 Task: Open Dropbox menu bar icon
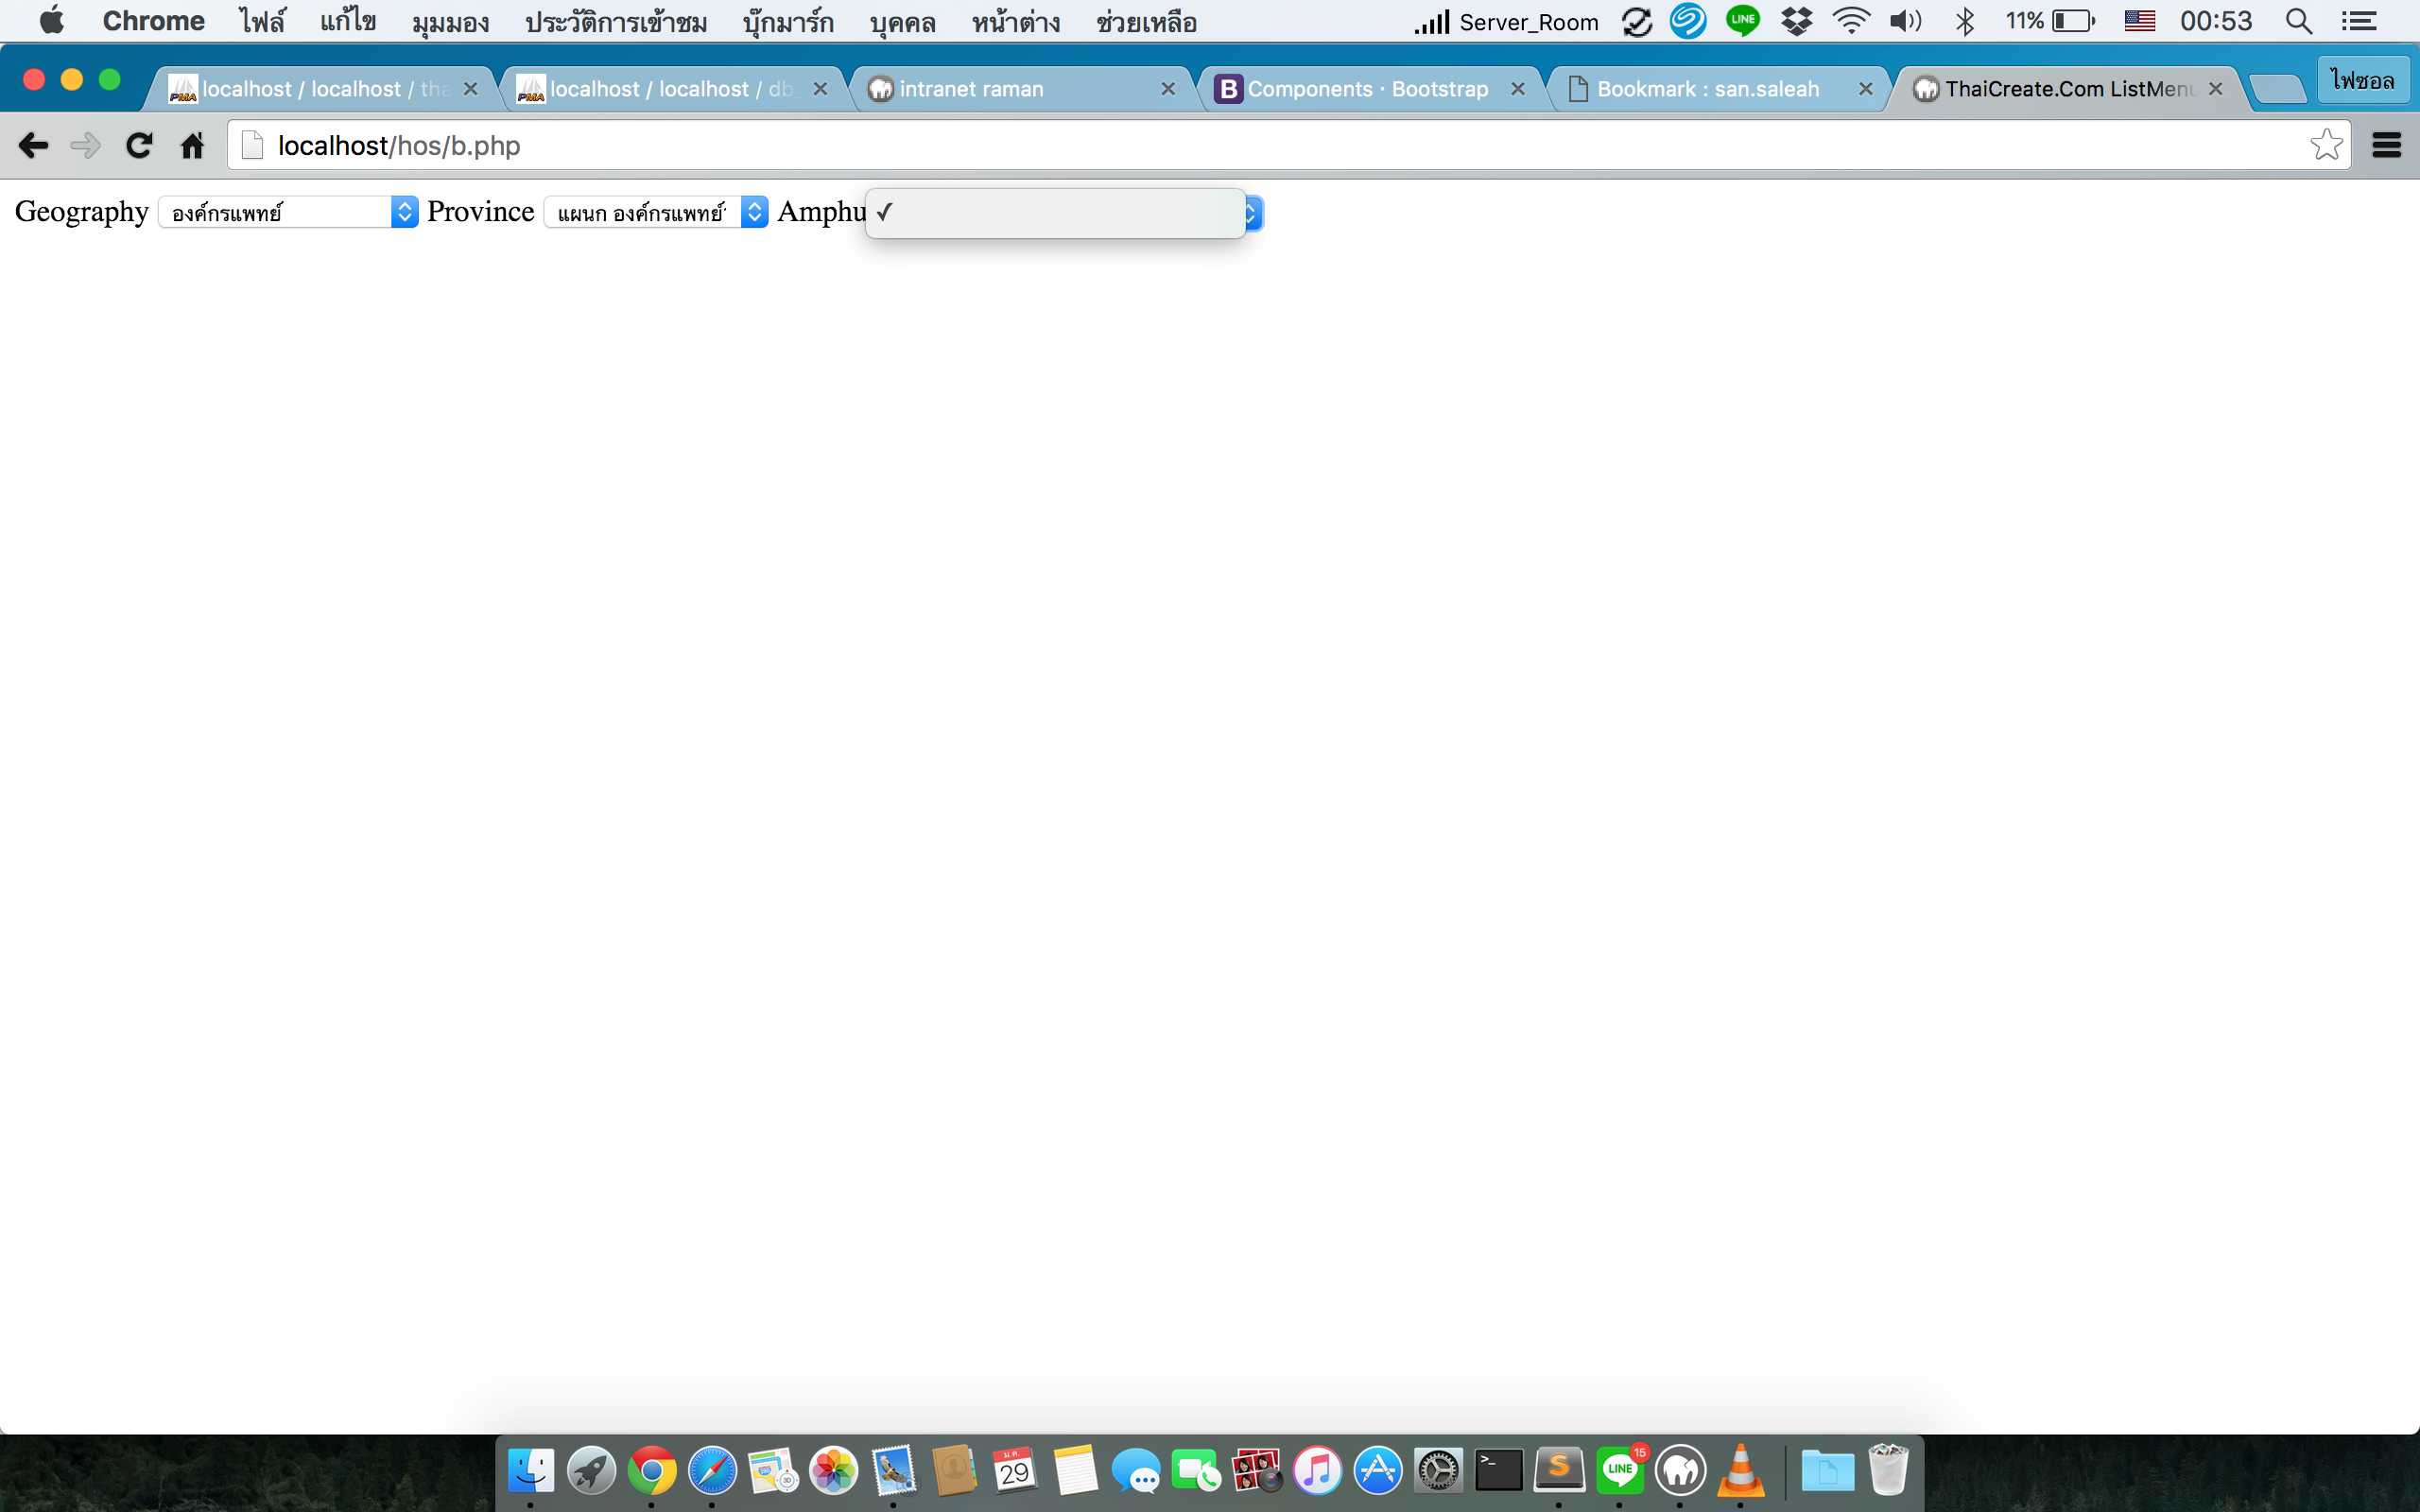click(1797, 21)
